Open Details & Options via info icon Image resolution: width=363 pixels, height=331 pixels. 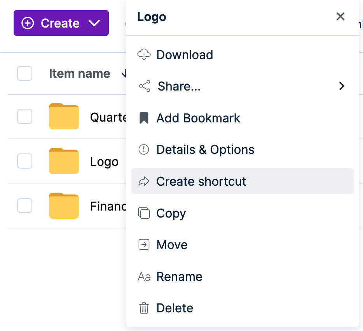point(144,150)
